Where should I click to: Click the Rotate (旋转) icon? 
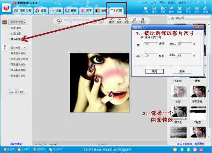click(x=171, y=8)
